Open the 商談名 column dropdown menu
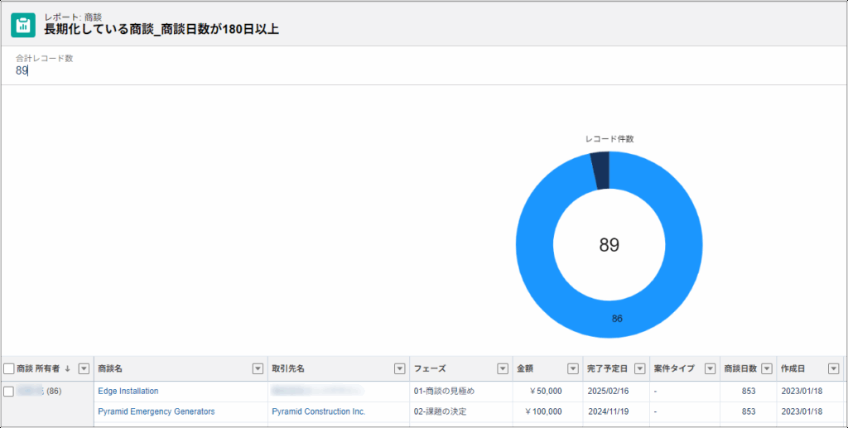The width and height of the screenshot is (848, 428). [x=257, y=369]
